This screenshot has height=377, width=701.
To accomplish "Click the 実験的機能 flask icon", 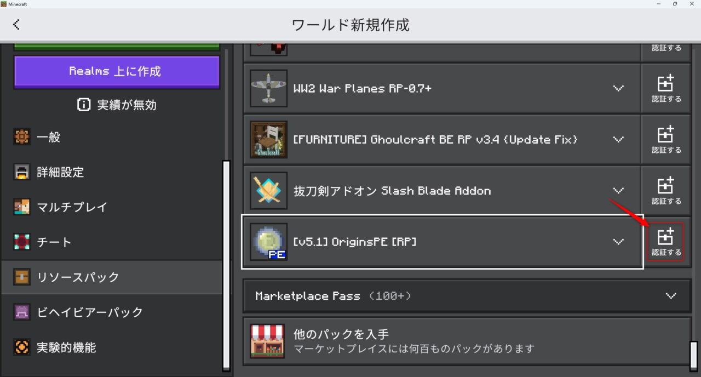I will tap(22, 347).
